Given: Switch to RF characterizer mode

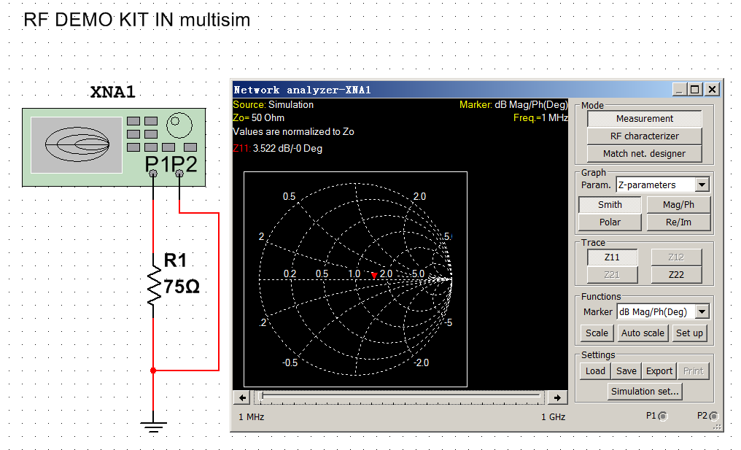Looking at the screenshot, I should coord(645,136).
